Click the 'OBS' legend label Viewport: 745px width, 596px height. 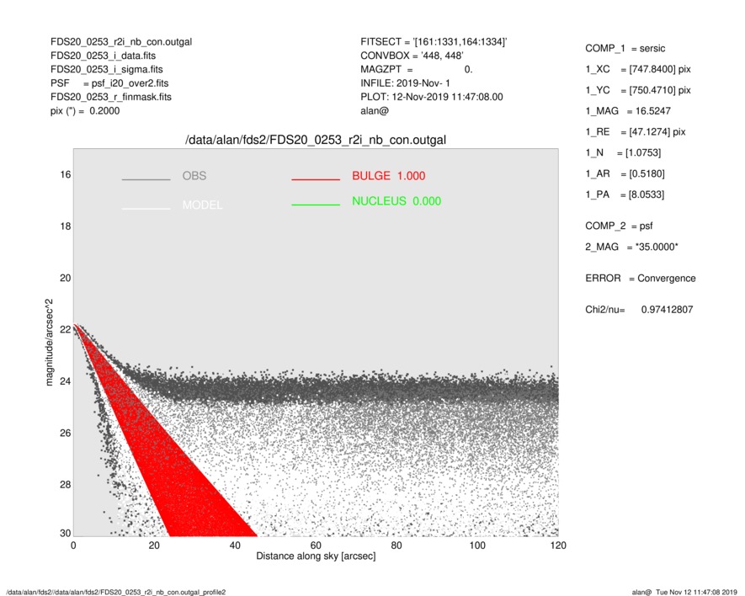(194, 176)
